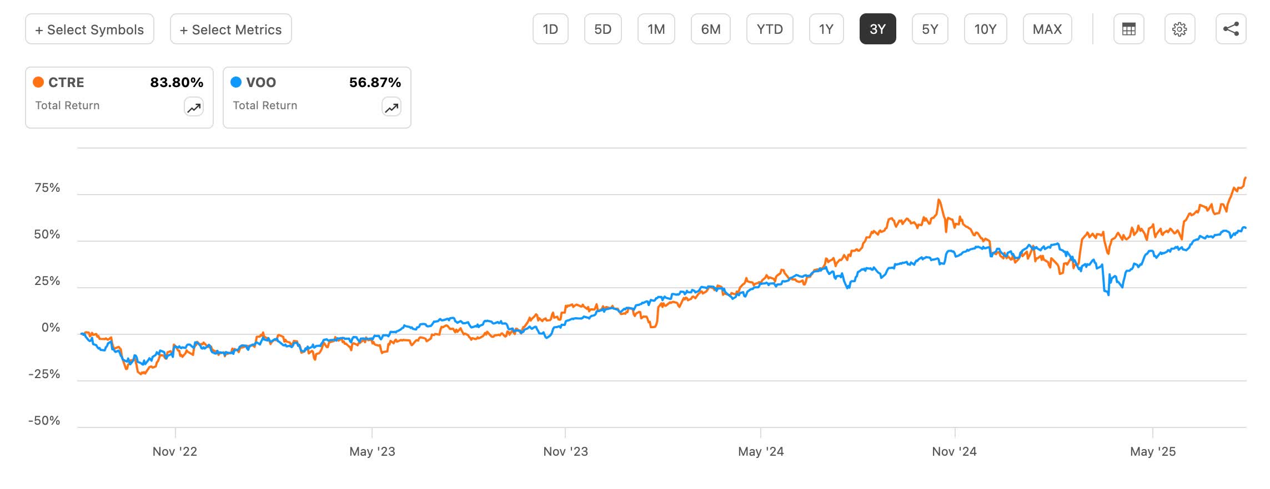The width and height of the screenshot is (1270, 489).
Task: Open the Select Metrics picker
Action: pyautogui.click(x=230, y=29)
